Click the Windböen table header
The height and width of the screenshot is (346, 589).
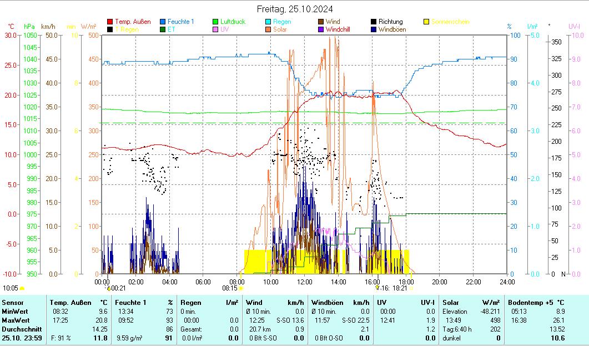[327, 303]
